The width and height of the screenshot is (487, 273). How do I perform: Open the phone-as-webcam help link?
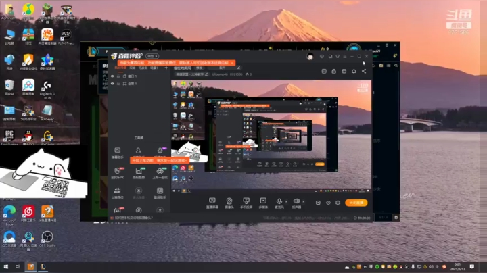(133, 218)
